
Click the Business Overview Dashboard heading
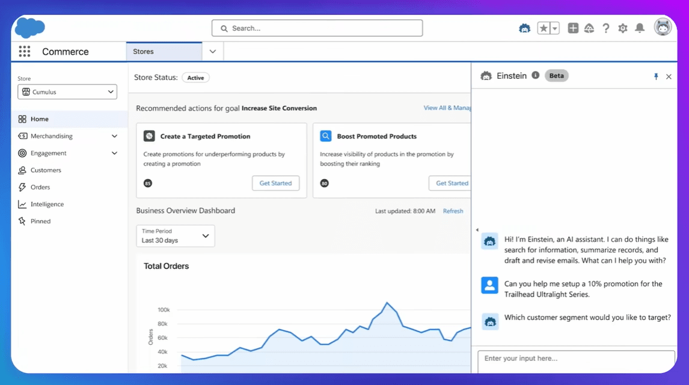click(185, 211)
